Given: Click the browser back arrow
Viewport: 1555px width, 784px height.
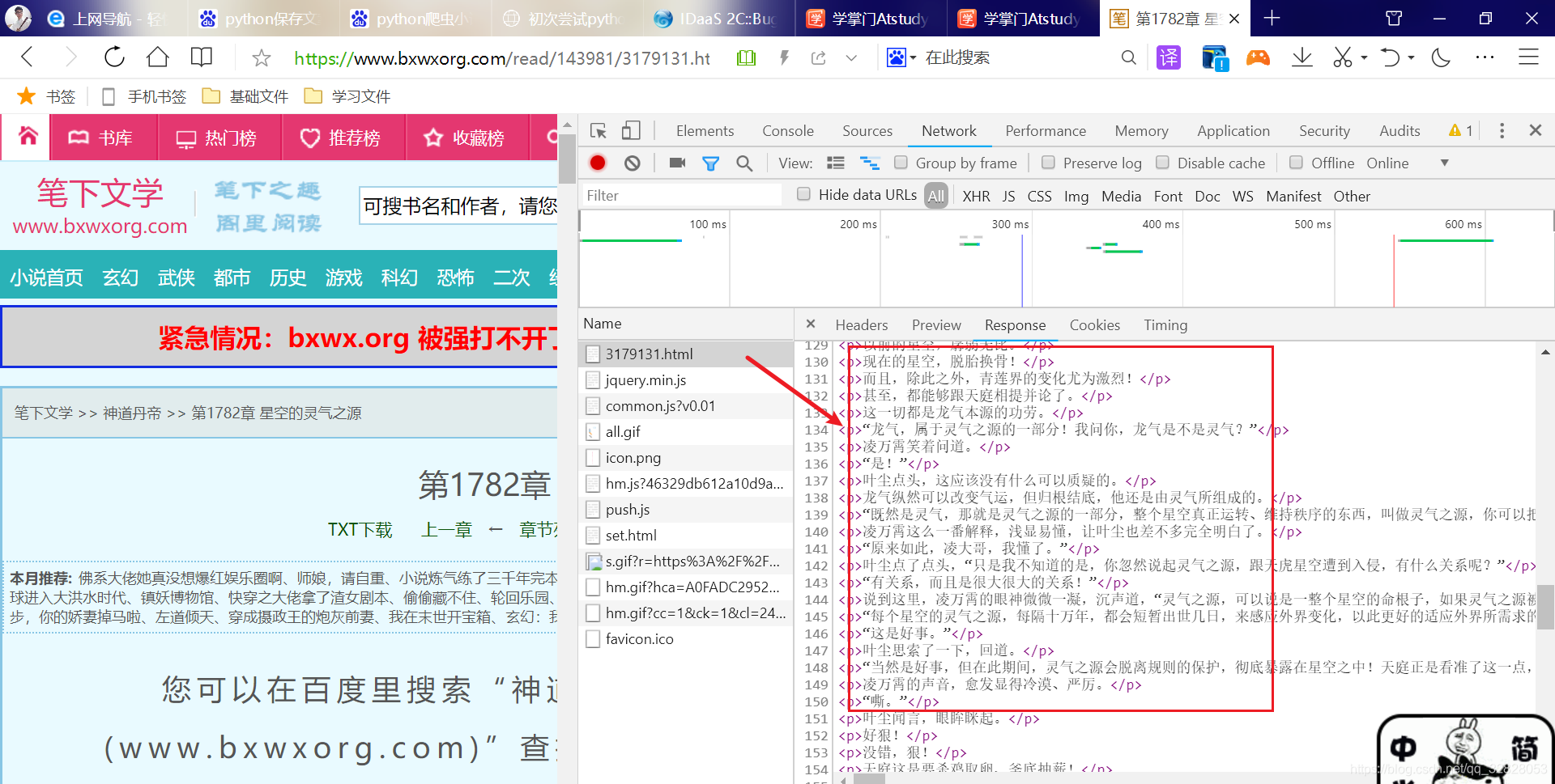Looking at the screenshot, I should [x=27, y=57].
